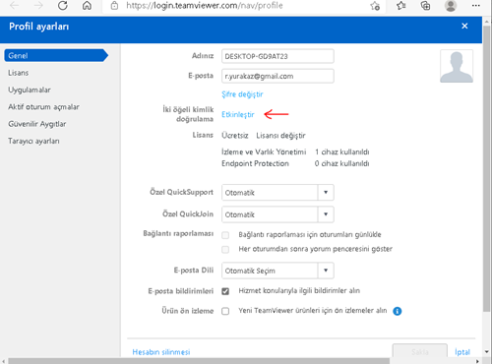This screenshot has height=364, width=492.
Task: Click the profile picture placeholder
Action: tap(457, 66)
